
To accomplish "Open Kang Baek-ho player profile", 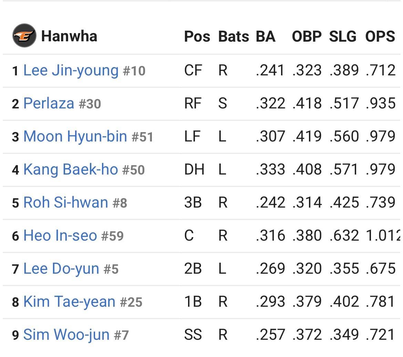I will tap(71, 169).
